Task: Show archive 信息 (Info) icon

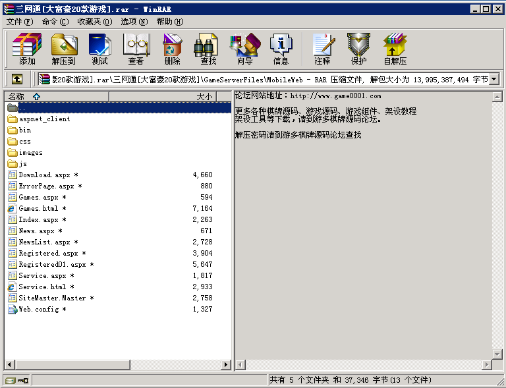Action: point(281,49)
